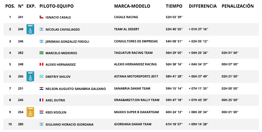262x132 pixels.
Task: Click the gold Legend badge for Kees Koolen
Action: (x=30, y=112)
